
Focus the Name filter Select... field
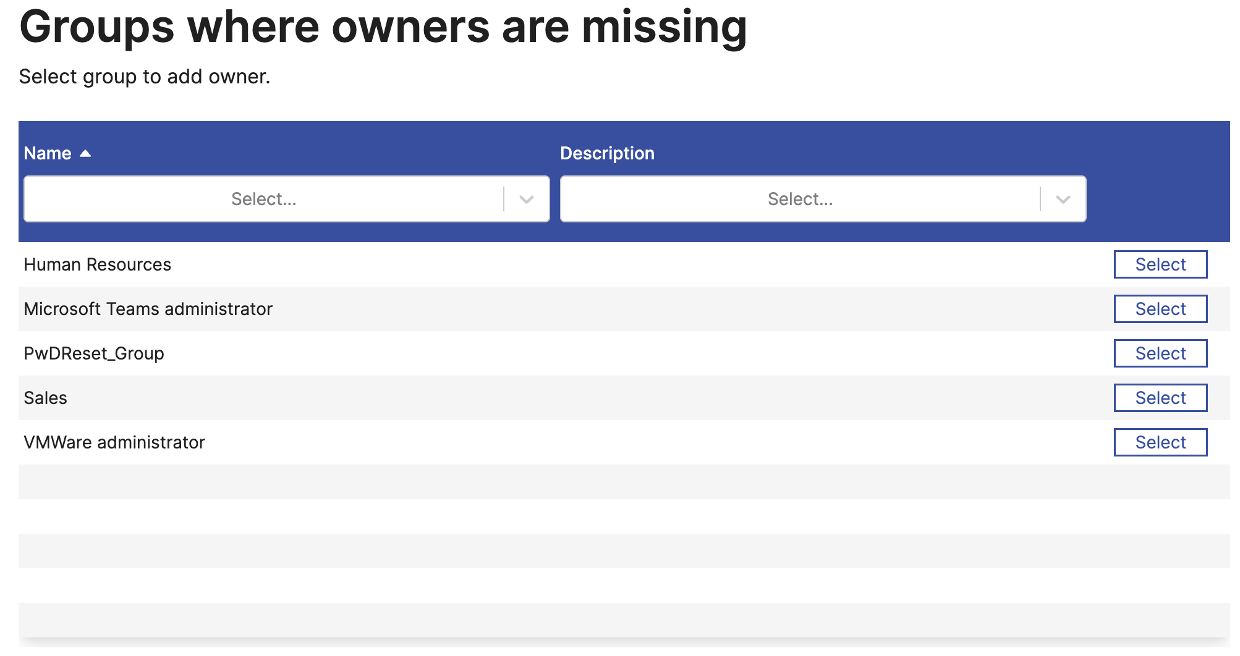coord(264,199)
